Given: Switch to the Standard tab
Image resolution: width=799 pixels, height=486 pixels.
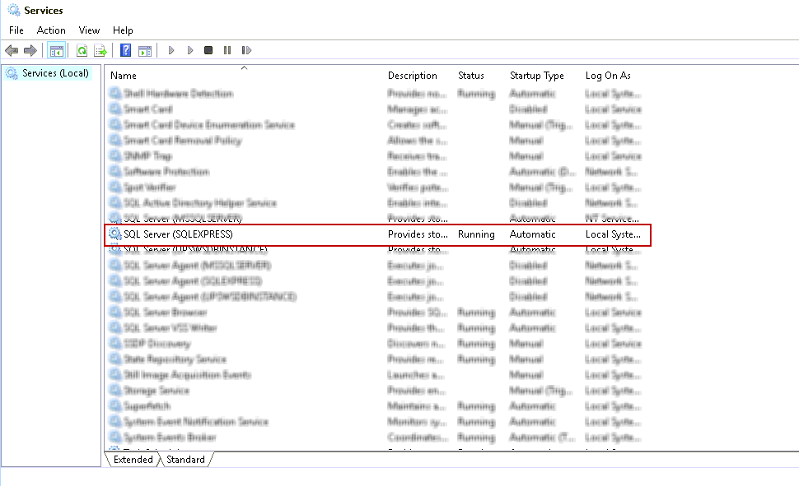Looking at the screenshot, I should [x=185, y=460].
